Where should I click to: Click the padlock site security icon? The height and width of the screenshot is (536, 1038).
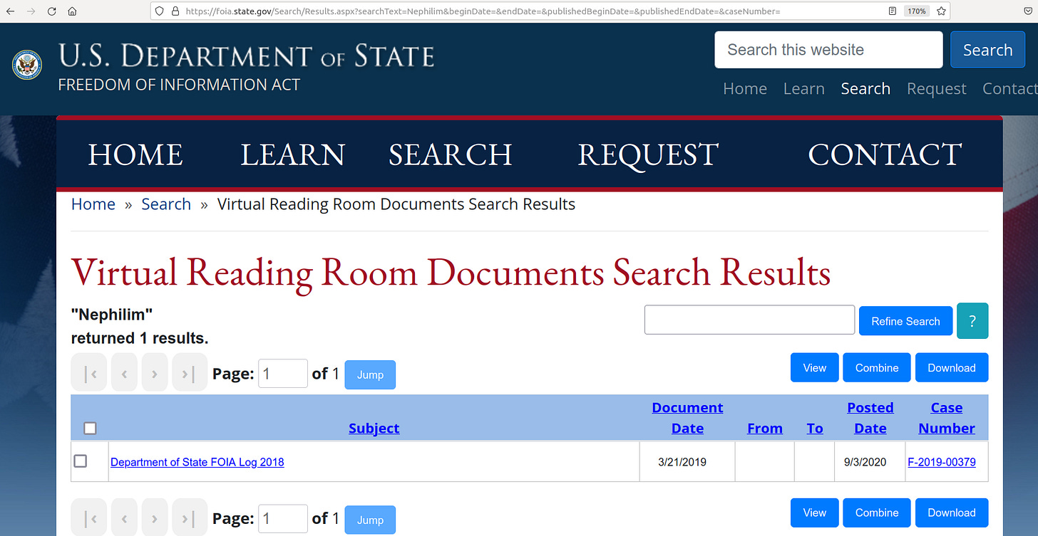(x=175, y=11)
